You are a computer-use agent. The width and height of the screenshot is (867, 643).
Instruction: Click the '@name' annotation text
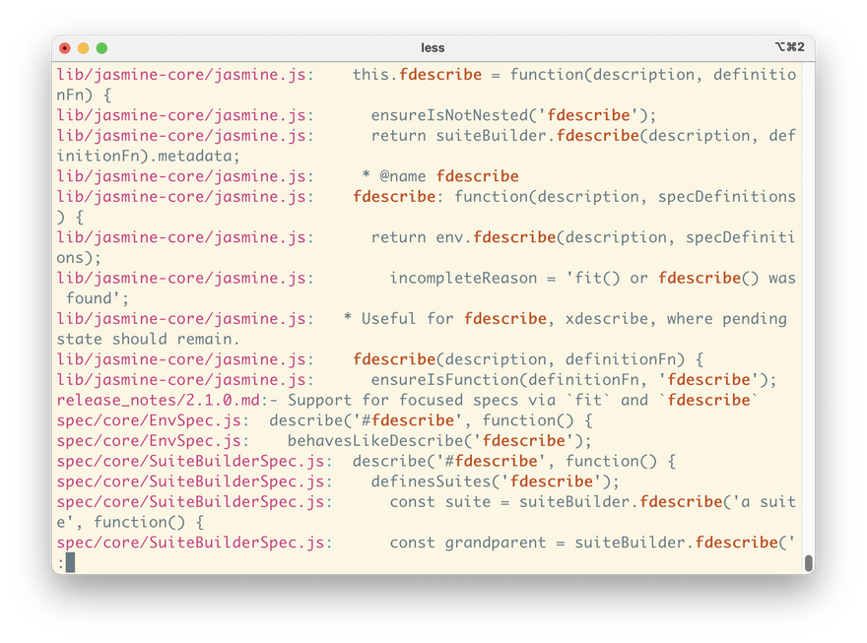(x=403, y=176)
